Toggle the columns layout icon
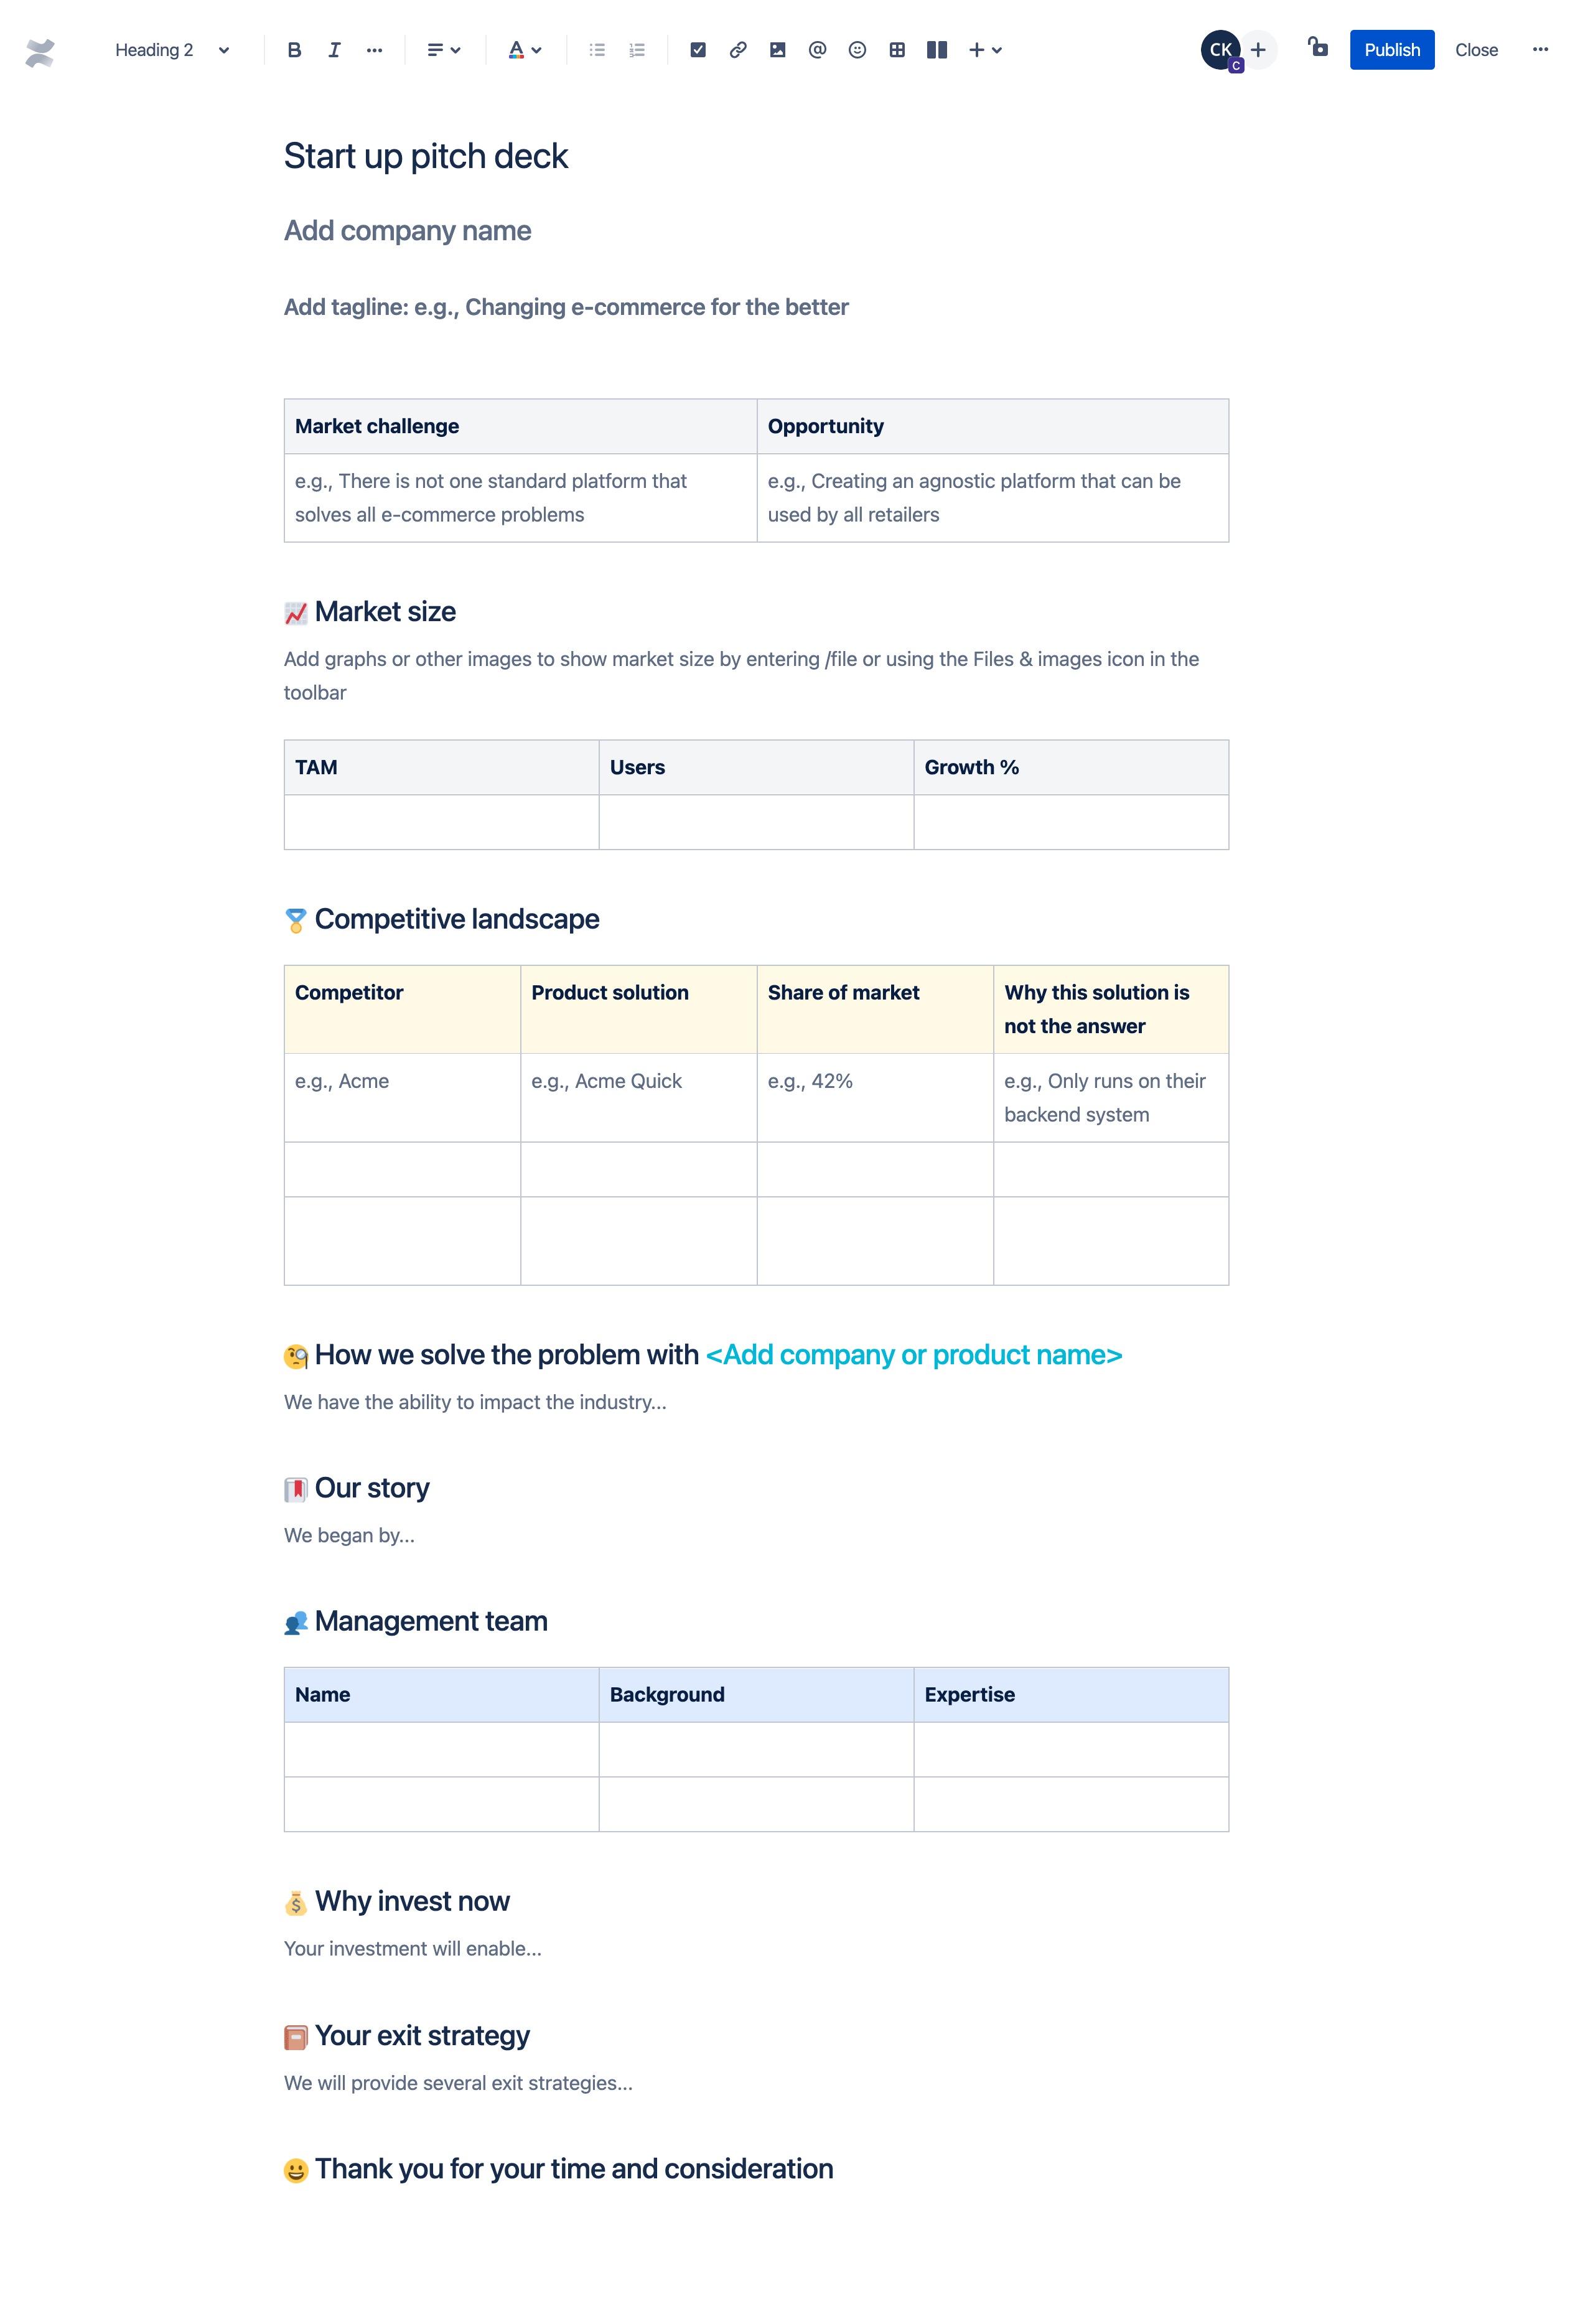1593x2324 pixels. pyautogui.click(x=936, y=49)
